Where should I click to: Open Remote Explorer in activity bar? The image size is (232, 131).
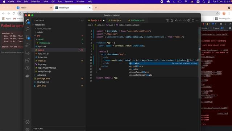pos(28,52)
